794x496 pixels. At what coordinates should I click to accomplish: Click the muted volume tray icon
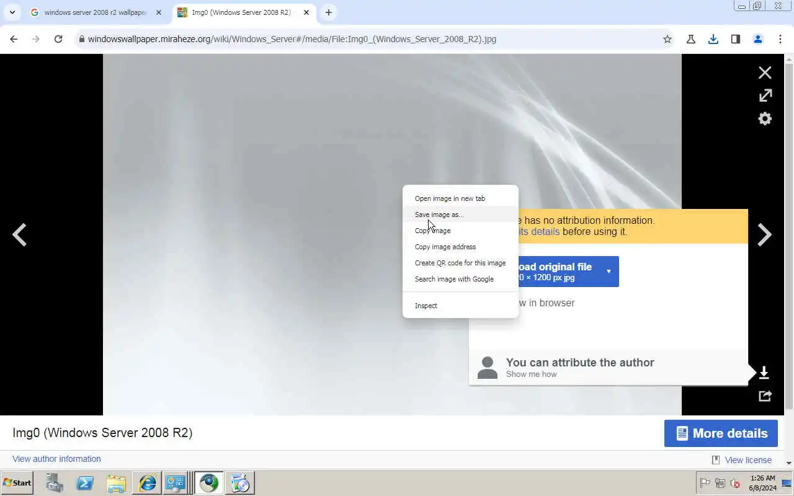[736, 483]
